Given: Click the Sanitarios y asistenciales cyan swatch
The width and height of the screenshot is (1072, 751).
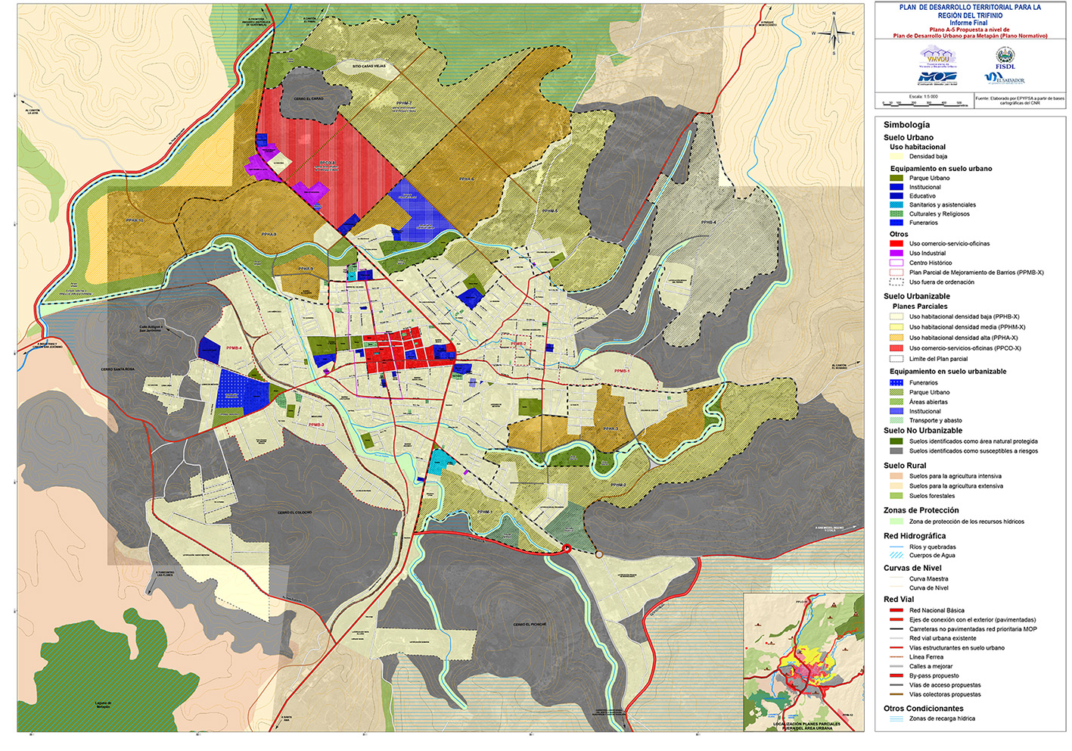Looking at the screenshot, I should pos(896,205).
